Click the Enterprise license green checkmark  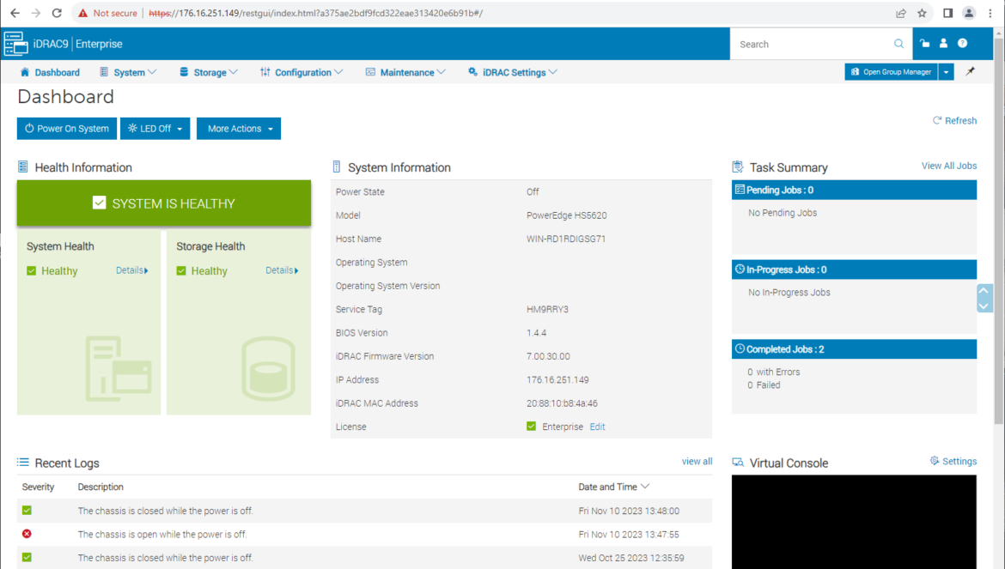[x=532, y=427]
